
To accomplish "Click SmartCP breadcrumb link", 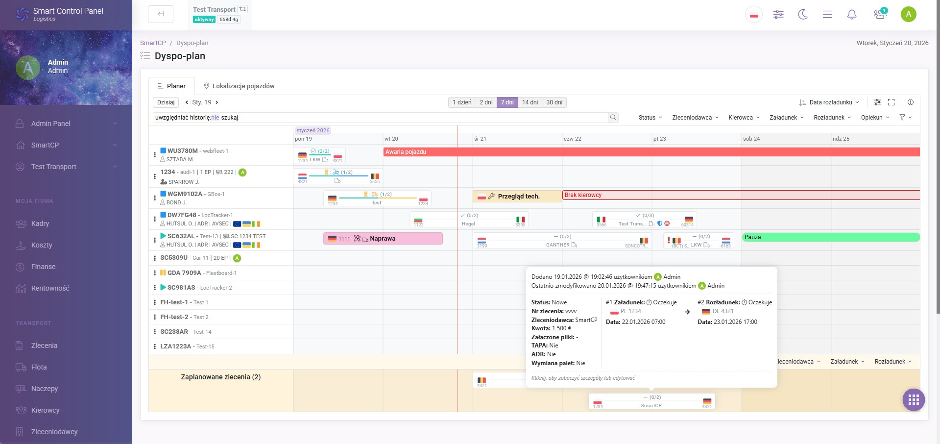I will (153, 43).
